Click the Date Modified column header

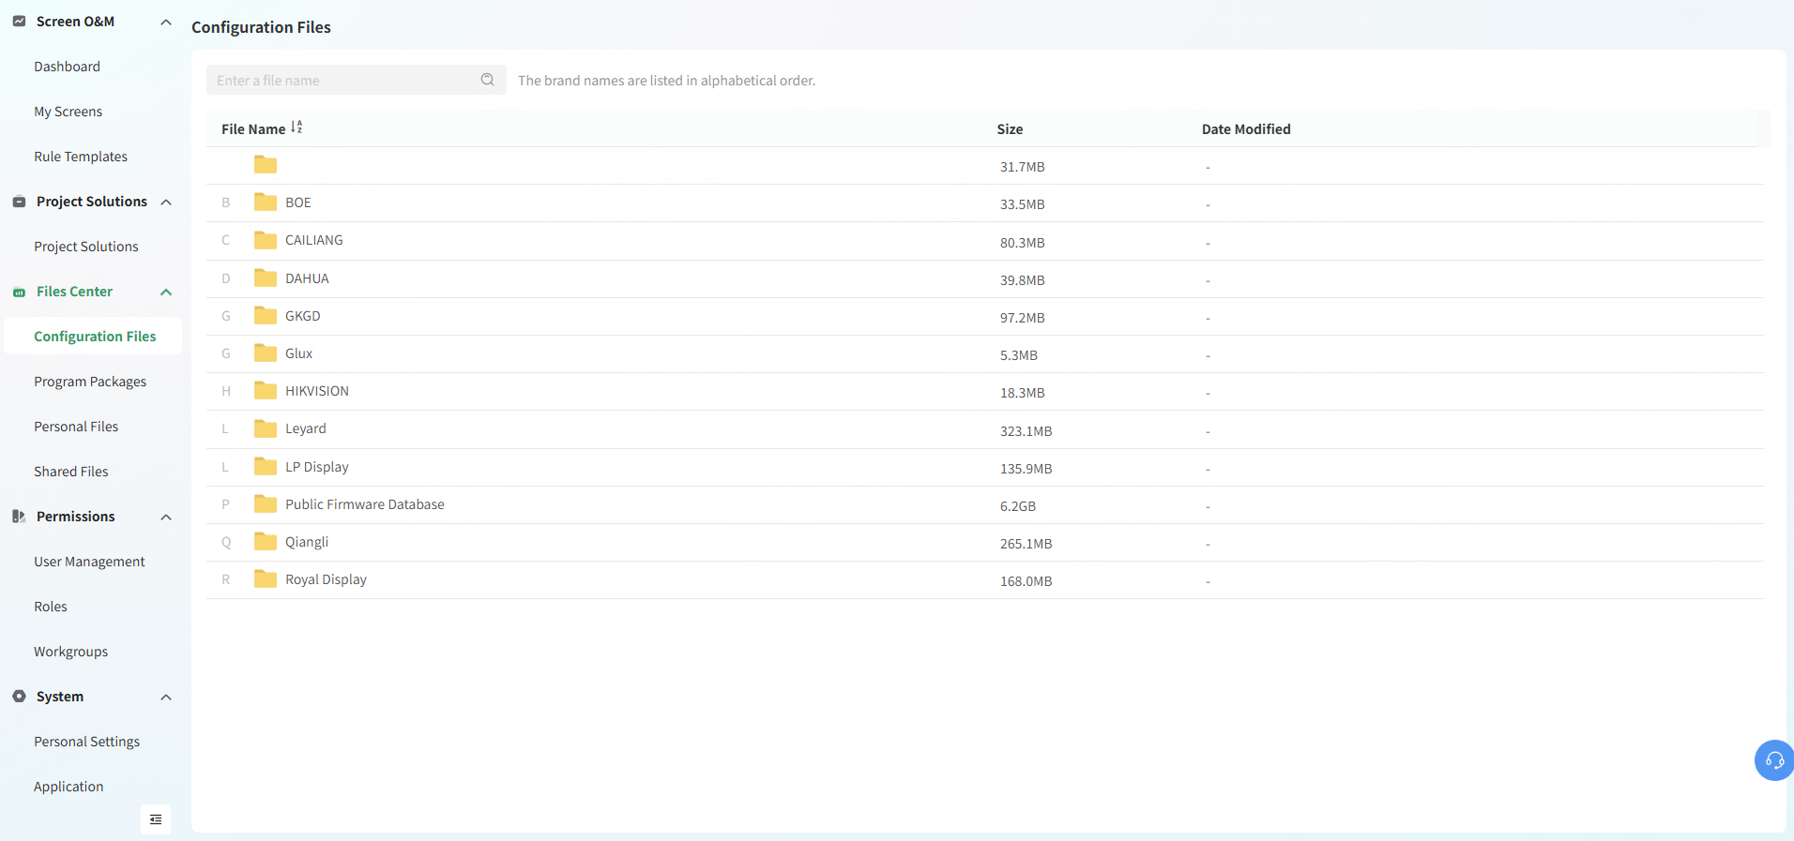point(1246,129)
